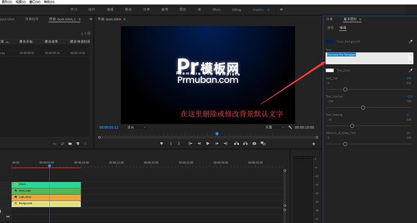The height and width of the screenshot is (223, 417).
Task: Create a new bin in project panel
Action: (x=70, y=144)
